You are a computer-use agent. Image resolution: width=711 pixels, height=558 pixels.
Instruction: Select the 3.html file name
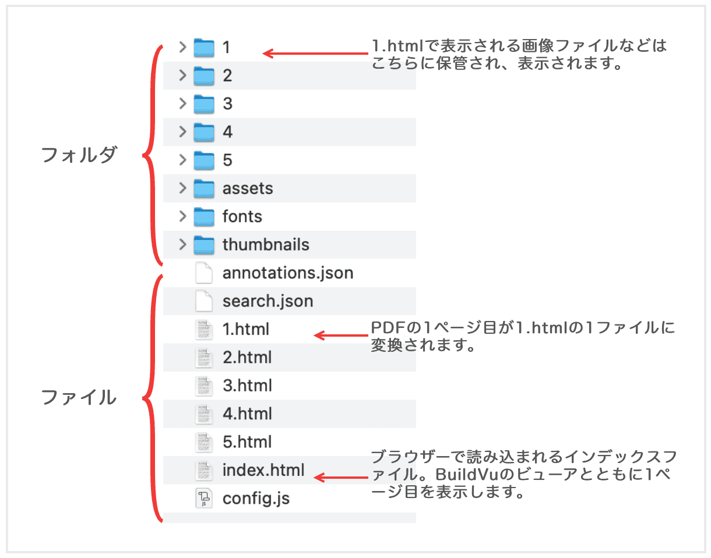pos(247,386)
